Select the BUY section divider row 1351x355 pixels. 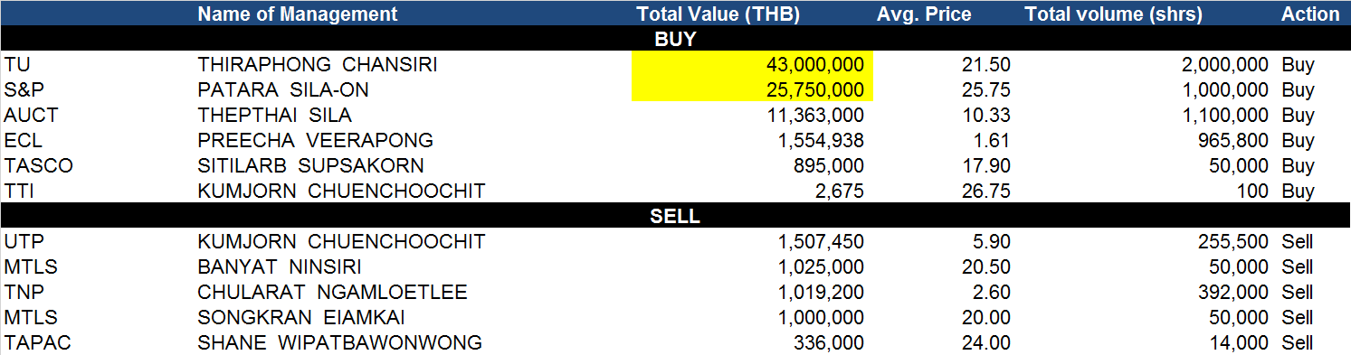click(675, 39)
